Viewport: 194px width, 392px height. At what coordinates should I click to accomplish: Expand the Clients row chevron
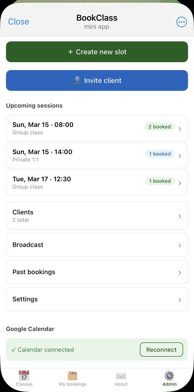180,216
